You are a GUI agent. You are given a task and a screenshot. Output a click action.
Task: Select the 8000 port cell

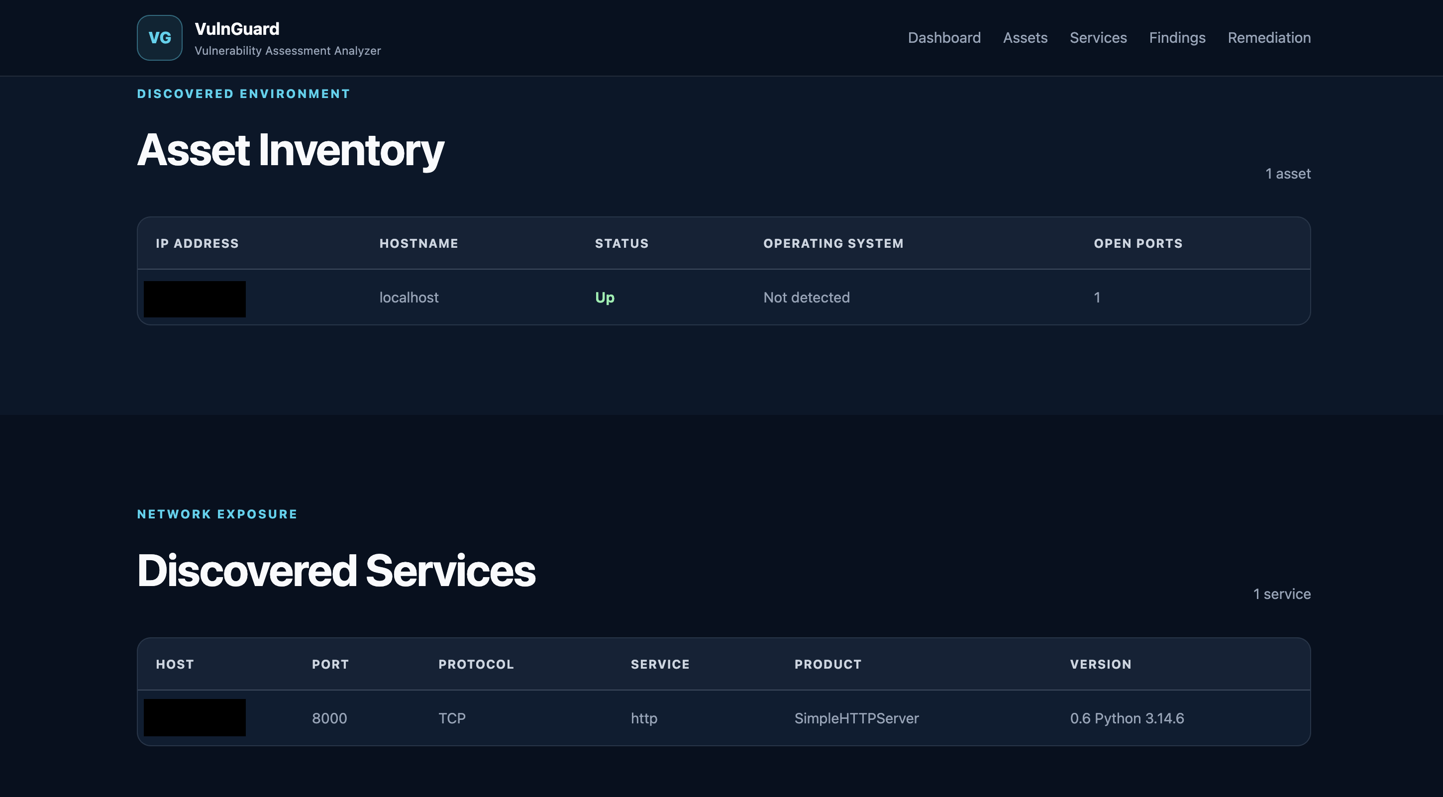click(329, 718)
